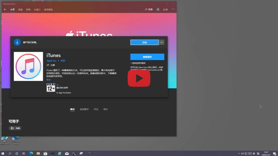Screen dimensions: 278x156
Task: Open Microsoft Store taskbar icon
Action: point(45,153)
